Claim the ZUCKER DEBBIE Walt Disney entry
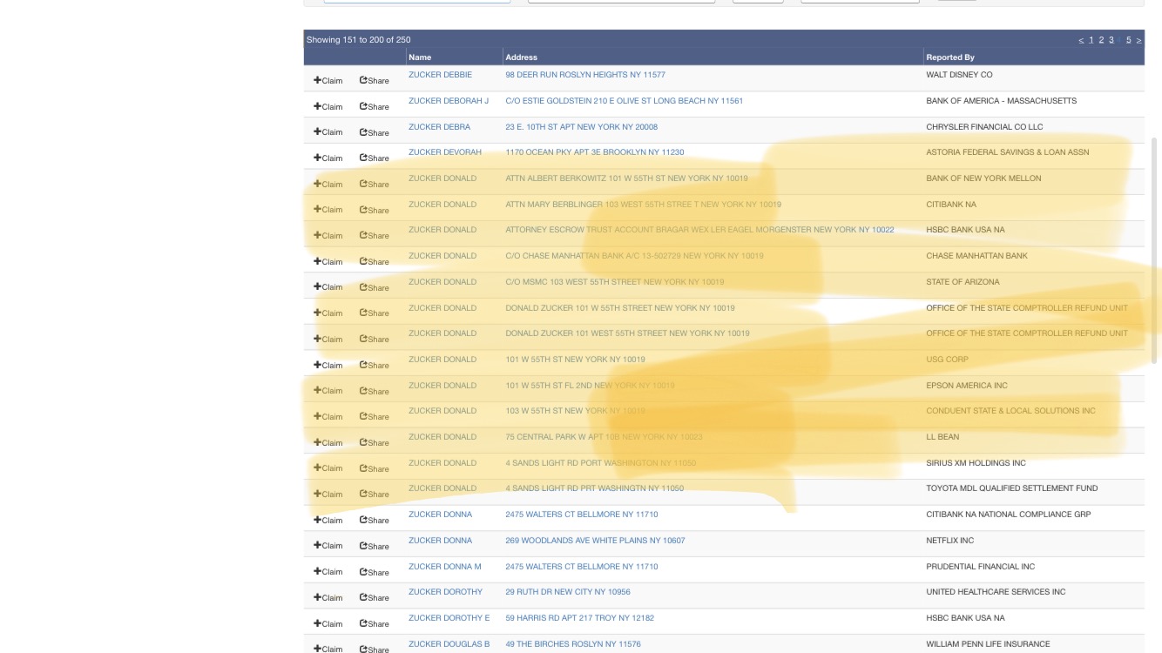Image resolution: width=1162 pixels, height=653 pixels. [328, 80]
